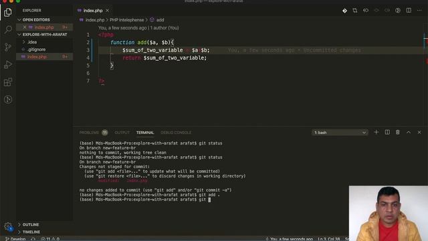
Task: Click the return statement on line 4
Action: click(x=165, y=58)
